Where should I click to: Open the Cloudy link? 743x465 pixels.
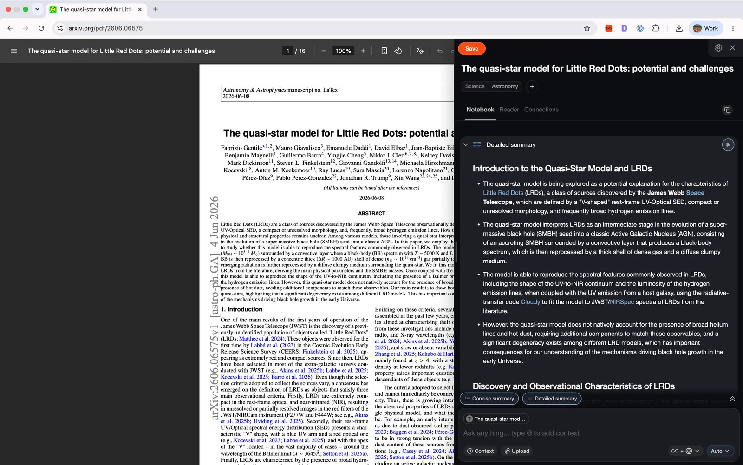pyautogui.click(x=530, y=302)
